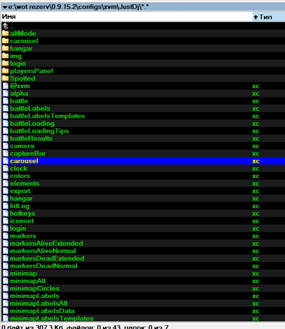Select the Spotted folder icon
This screenshot has width=285, height=329.
coord(6,78)
